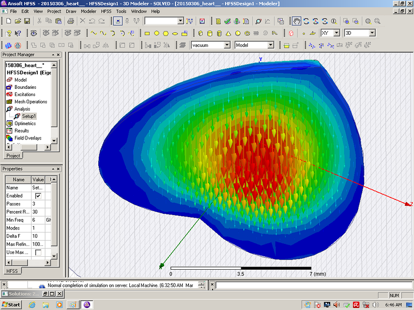Select the Draw rectangle tool
Image resolution: width=414 pixels, height=310 pixels.
(x=147, y=33)
